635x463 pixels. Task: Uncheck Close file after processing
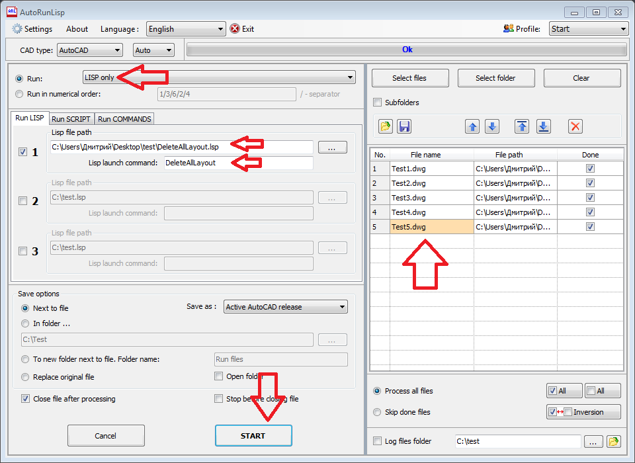pyautogui.click(x=25, y=399)
